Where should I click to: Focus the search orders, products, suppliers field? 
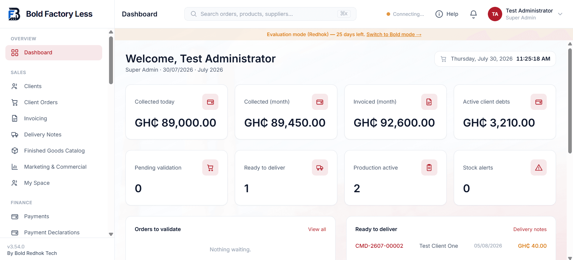click(270, 14)
